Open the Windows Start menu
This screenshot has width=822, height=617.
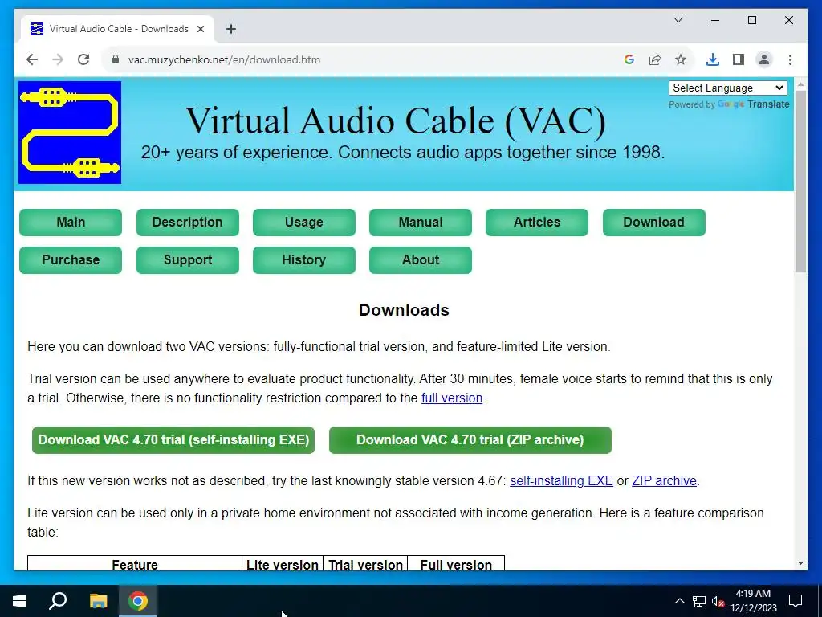19,601
